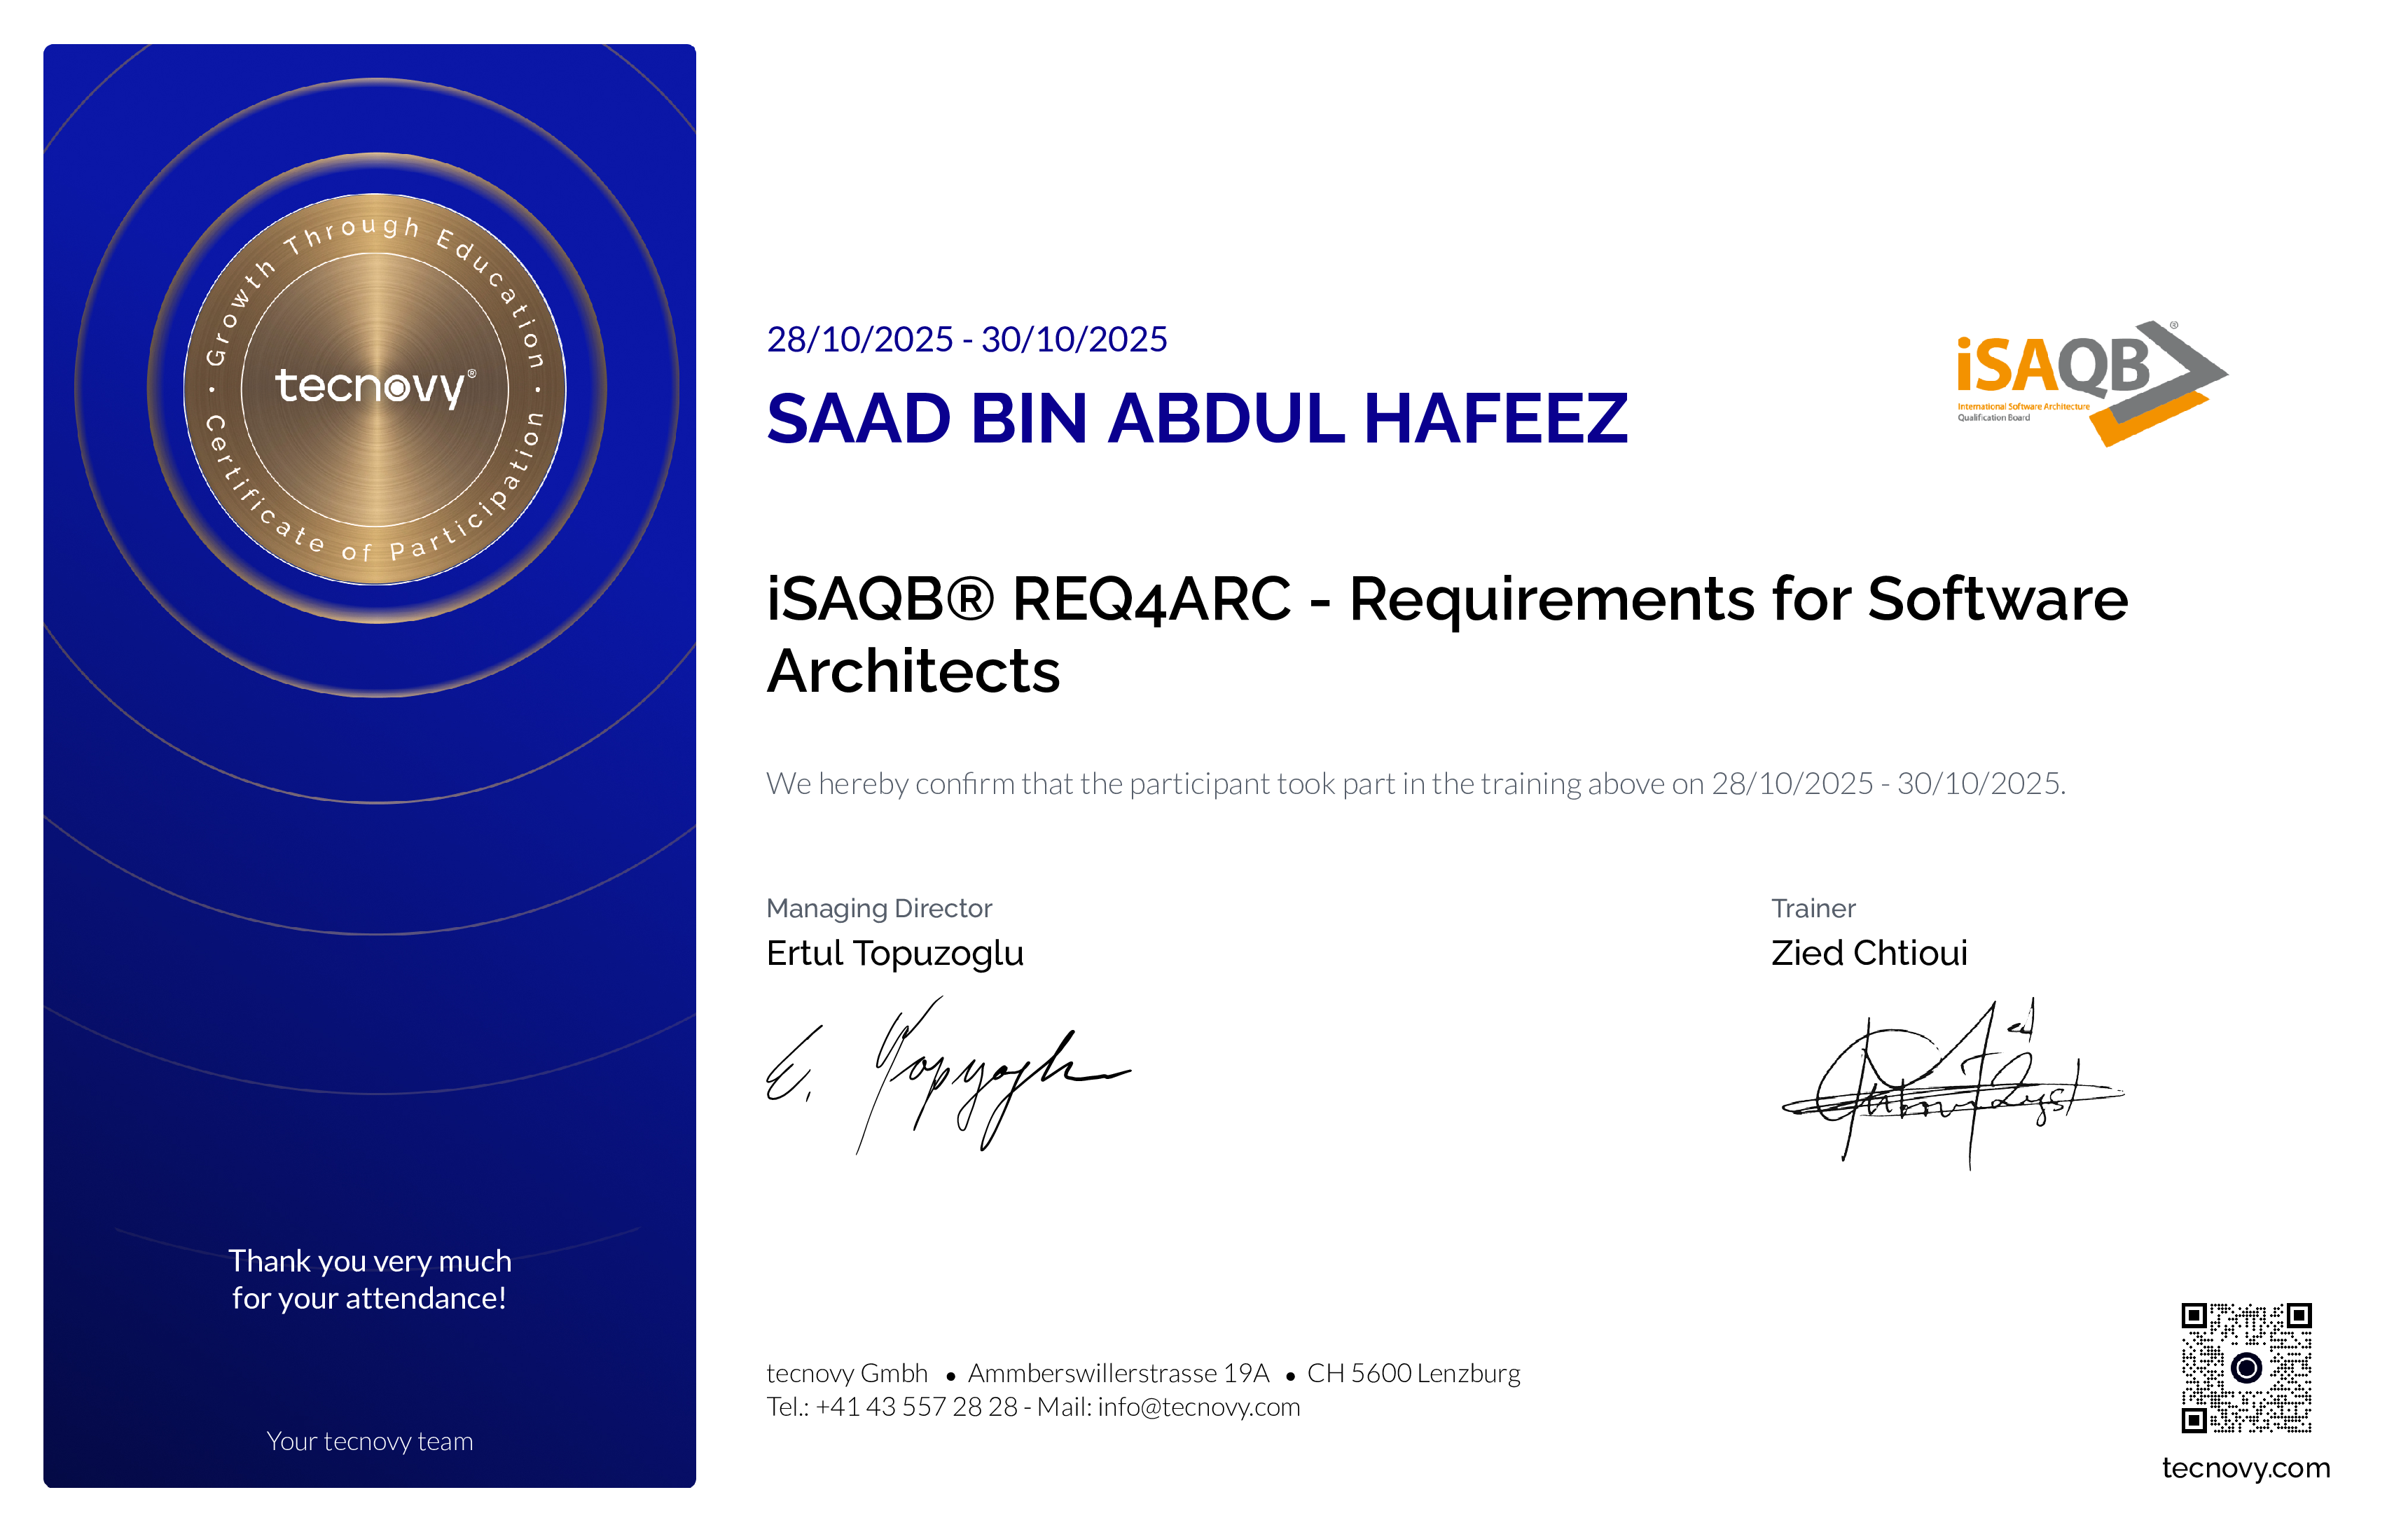
Task: Click the bullet icon before Ammberswillerstrasse 19A
Action: tap(952, 1376)
